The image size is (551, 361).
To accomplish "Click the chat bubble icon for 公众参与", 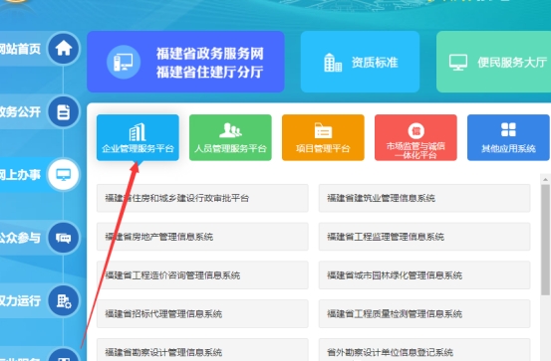I will pos(64,238).
